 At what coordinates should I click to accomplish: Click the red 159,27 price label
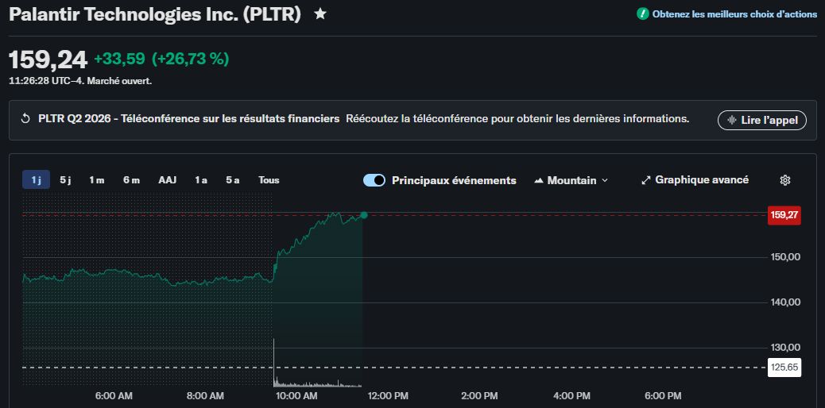tap(784, 215)
